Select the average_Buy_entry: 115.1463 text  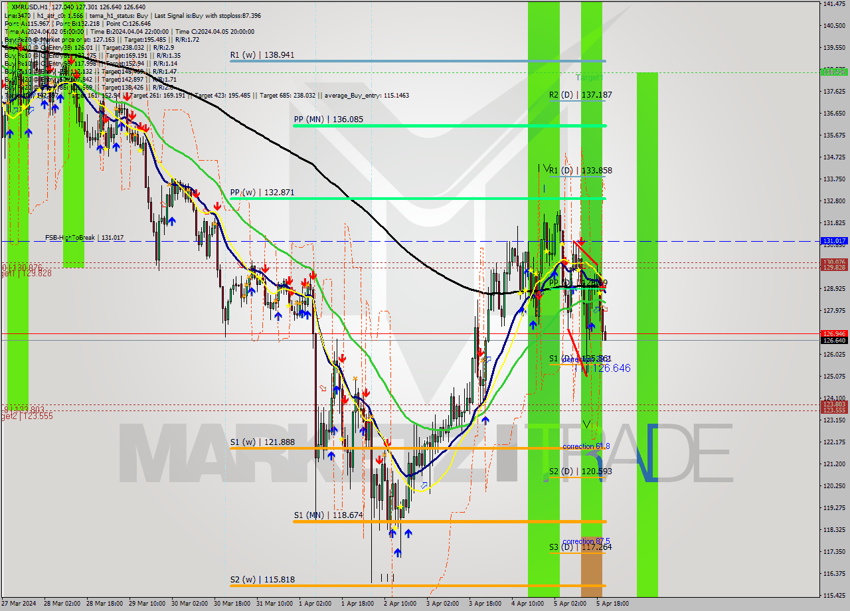point(367,96)
